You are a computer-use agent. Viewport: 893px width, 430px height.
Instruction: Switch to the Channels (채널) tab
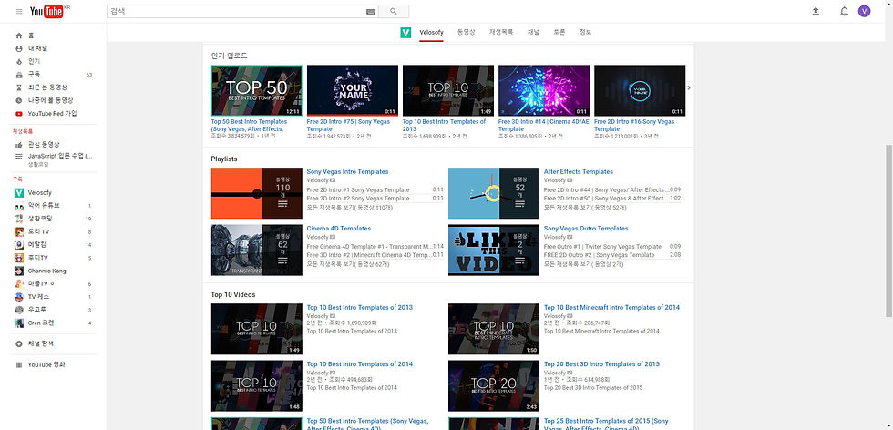(x=533, y=33)
